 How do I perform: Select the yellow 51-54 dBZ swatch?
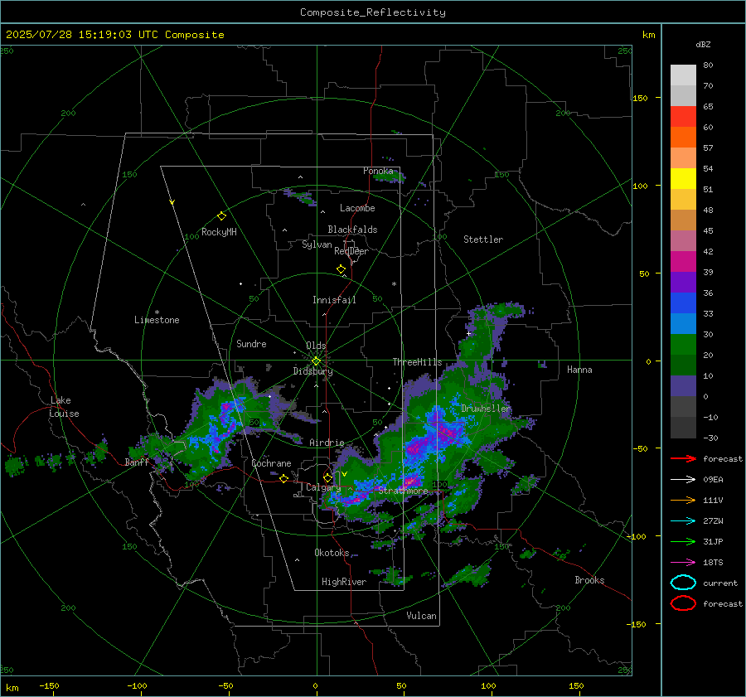[x=683, y=179]
